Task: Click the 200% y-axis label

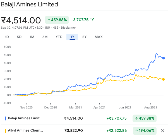Action: tap(8, 79)
